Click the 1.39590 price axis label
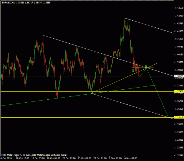Image resolution: width=184 pixels, height=161 pixels. (x=179, y=62)
